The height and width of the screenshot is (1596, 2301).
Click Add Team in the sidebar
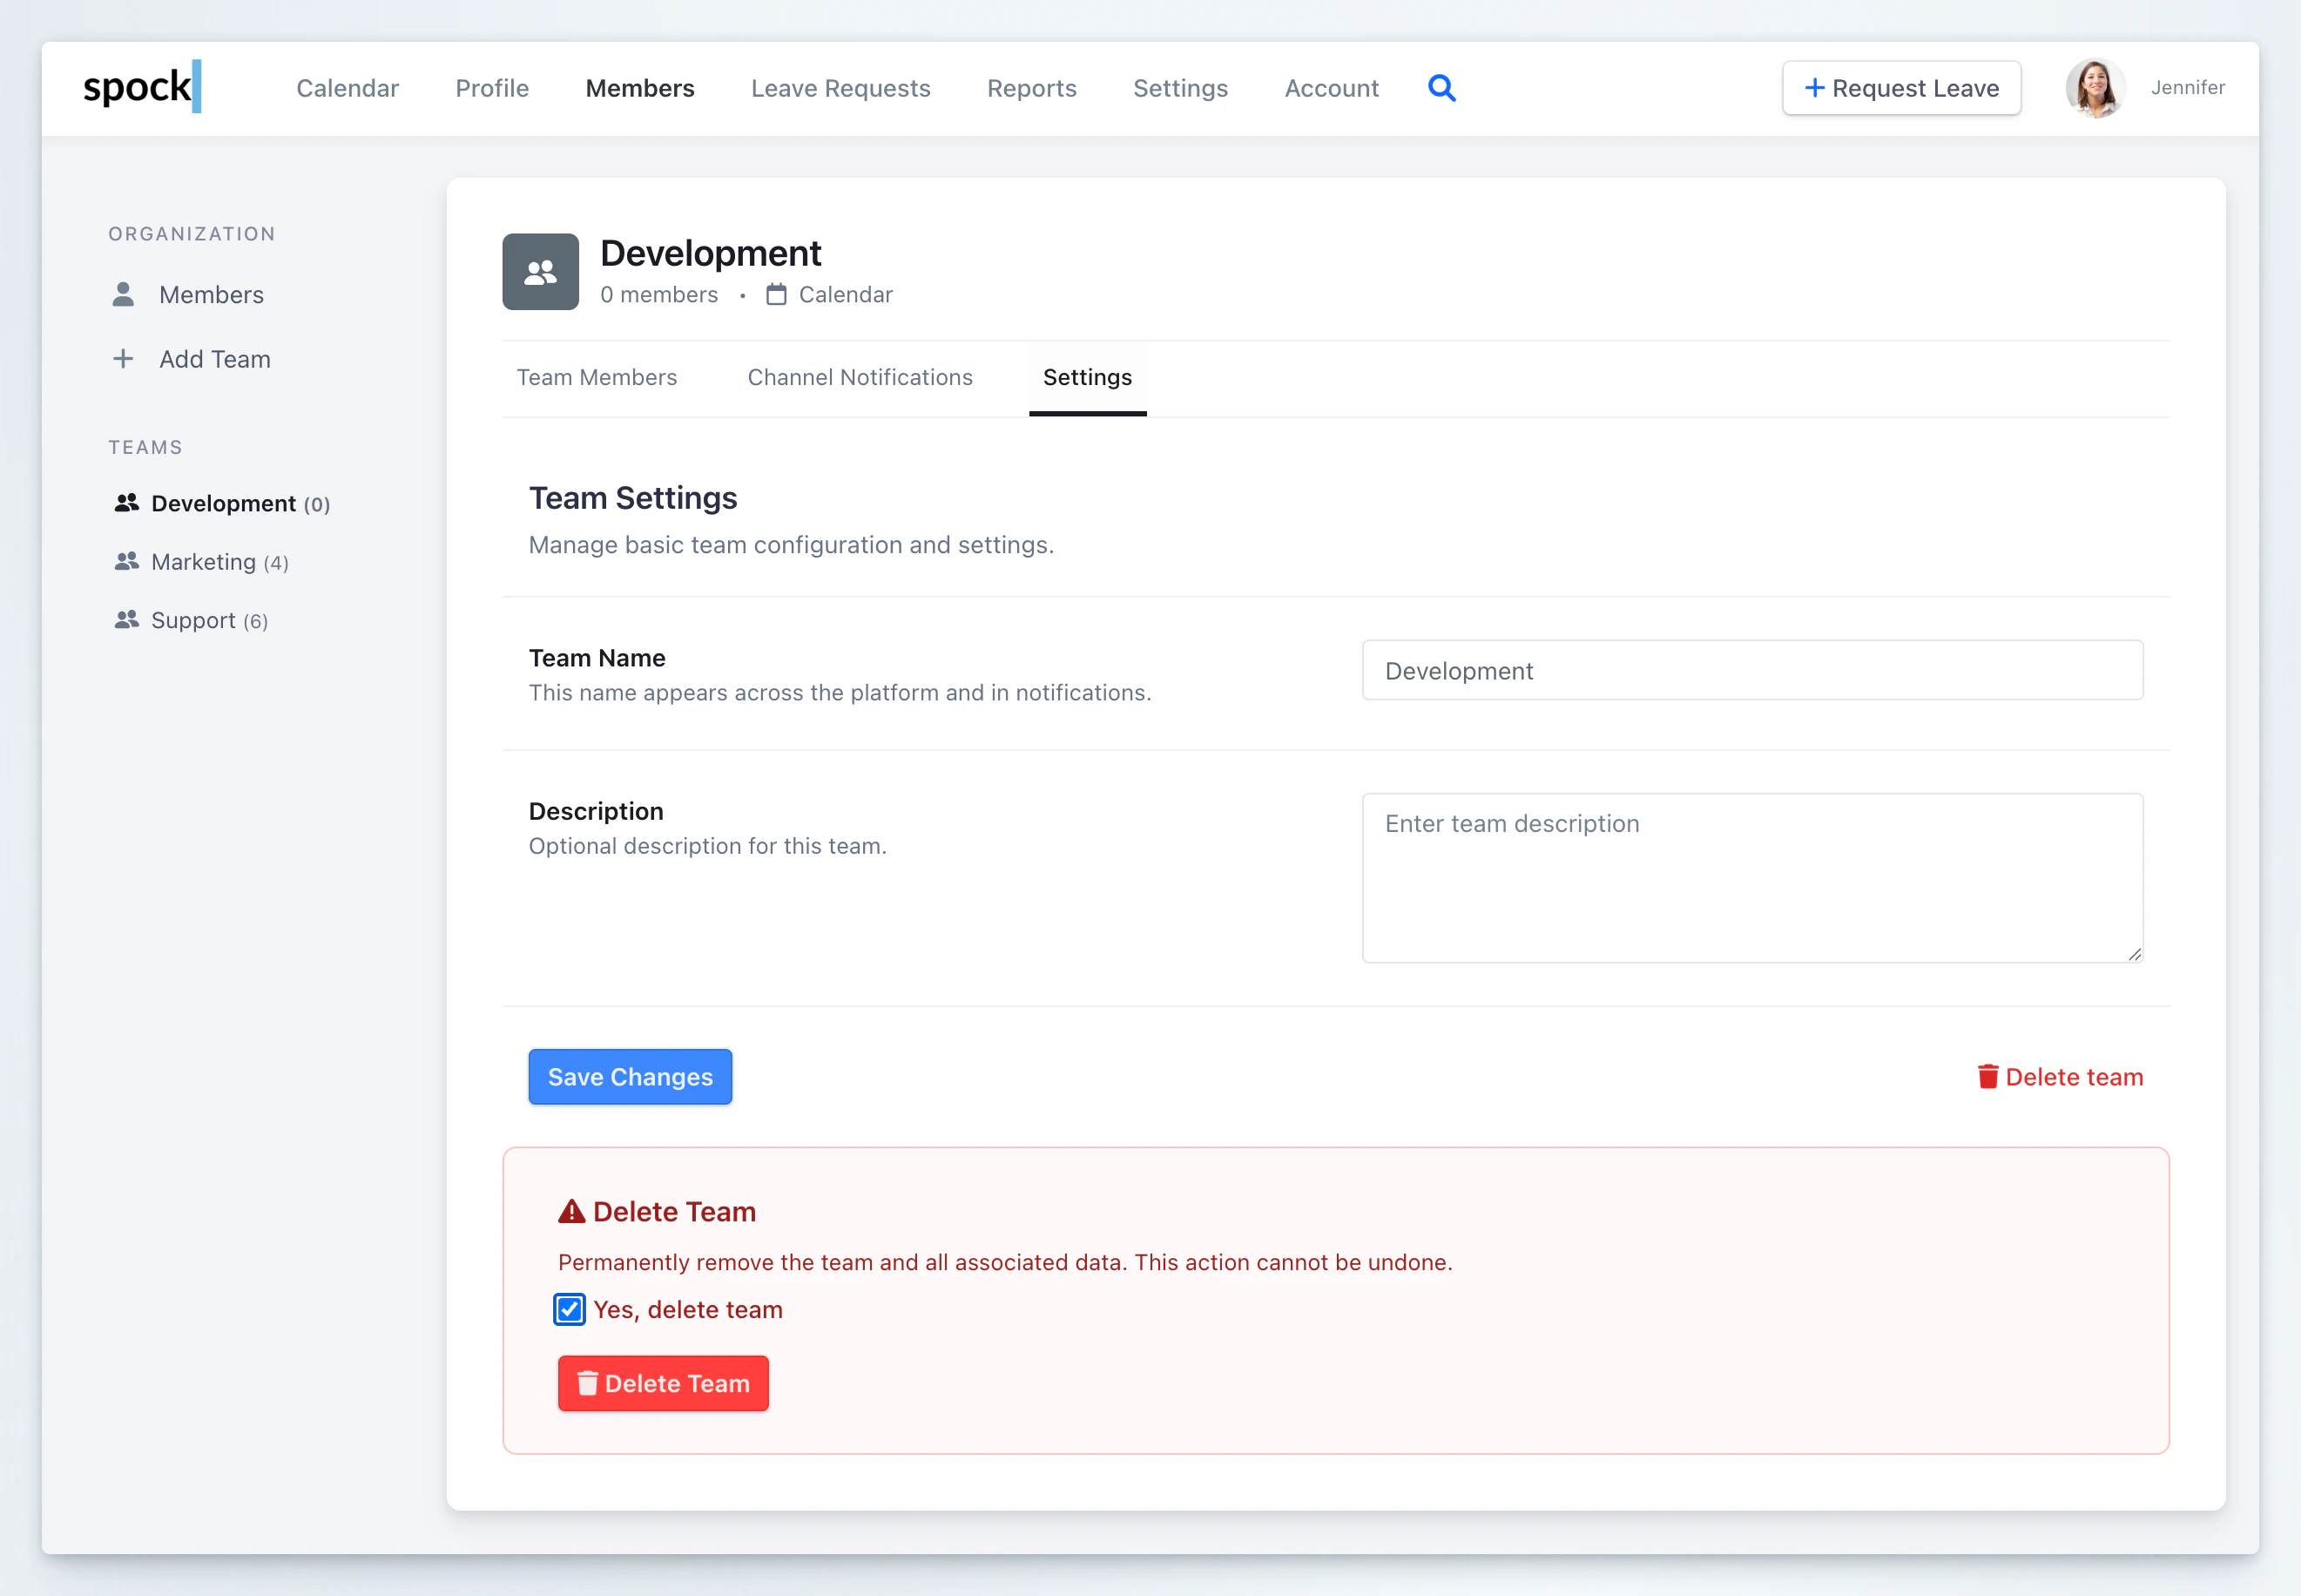[x=214, y=358]
